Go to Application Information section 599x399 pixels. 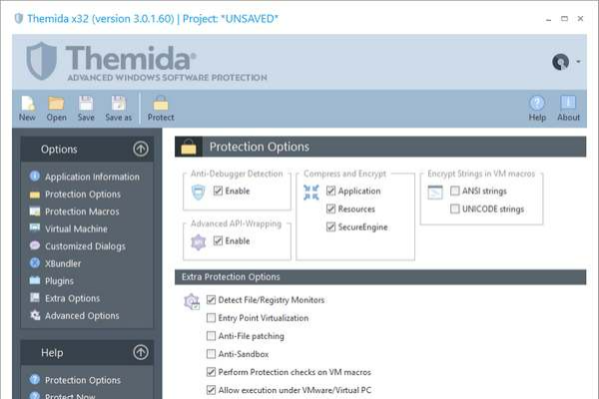click(92, 177)
